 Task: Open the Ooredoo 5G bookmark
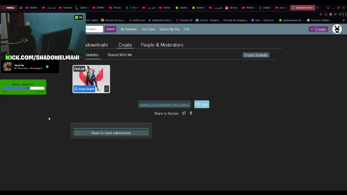[x=184, y=20]
